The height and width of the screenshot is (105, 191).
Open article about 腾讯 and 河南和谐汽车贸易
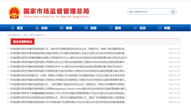pyautogui.click(x=68, y=102)
